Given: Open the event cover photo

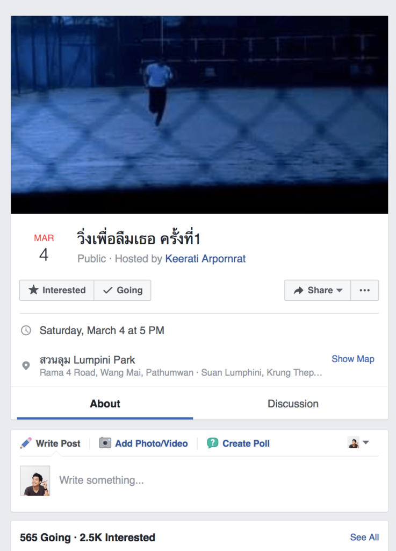Looking at the screenshot, I should (x=199, y=115).
